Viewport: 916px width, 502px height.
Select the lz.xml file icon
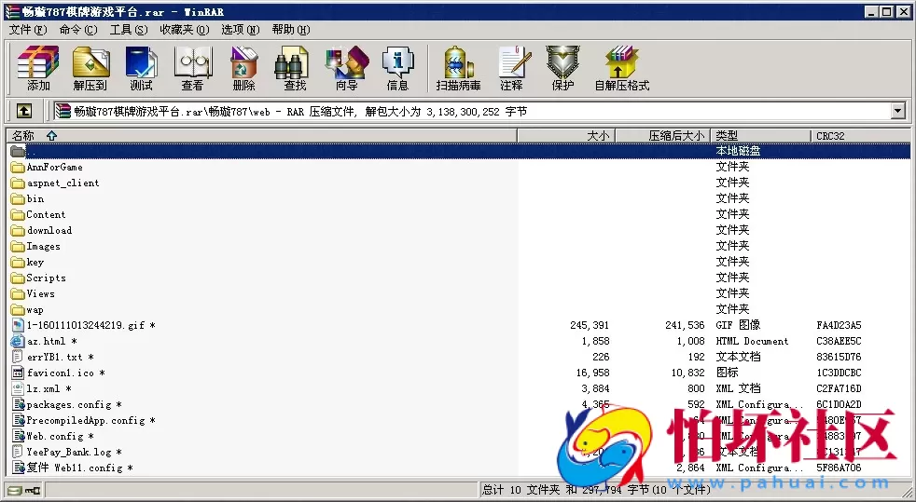[18, 388]
